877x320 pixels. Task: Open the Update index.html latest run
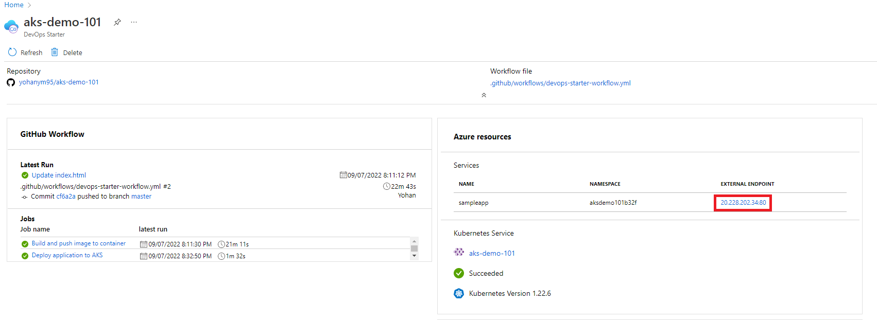coord(59,175)
